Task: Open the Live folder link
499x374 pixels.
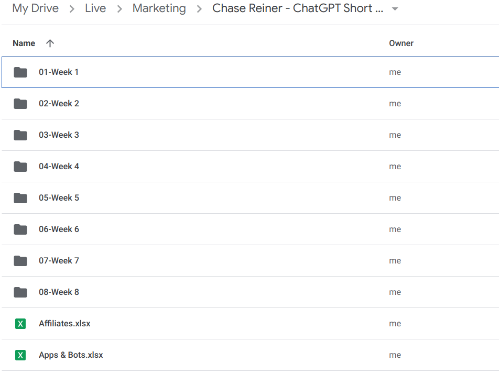Action: [x=95, y=8]
